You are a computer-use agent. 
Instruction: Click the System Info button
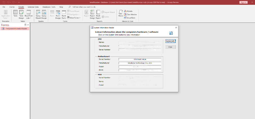click(170, 41)
